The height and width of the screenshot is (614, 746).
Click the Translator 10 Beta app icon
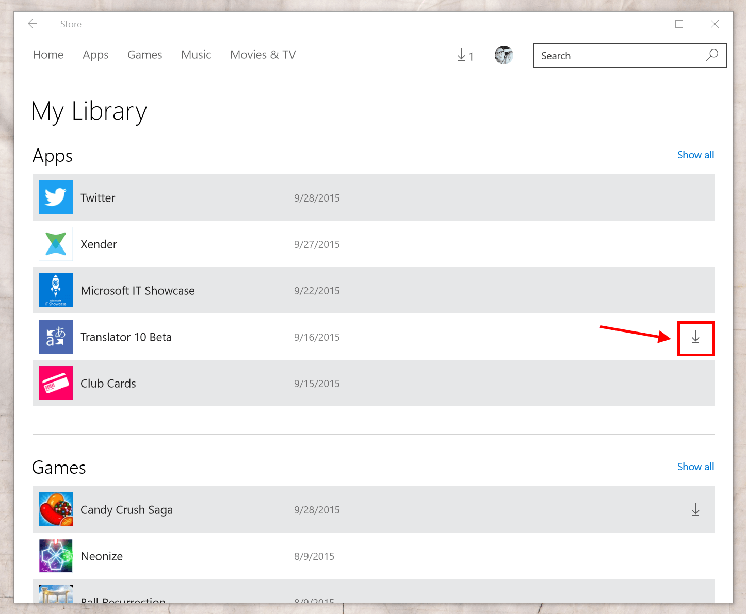pyautogui.click(x=55, y=337)
